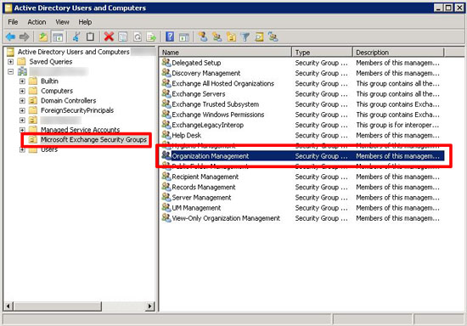Select the Organization Management group row

(302, 155)
